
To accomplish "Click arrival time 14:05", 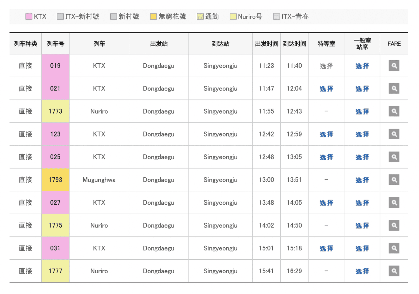I will tap(294, 202).
